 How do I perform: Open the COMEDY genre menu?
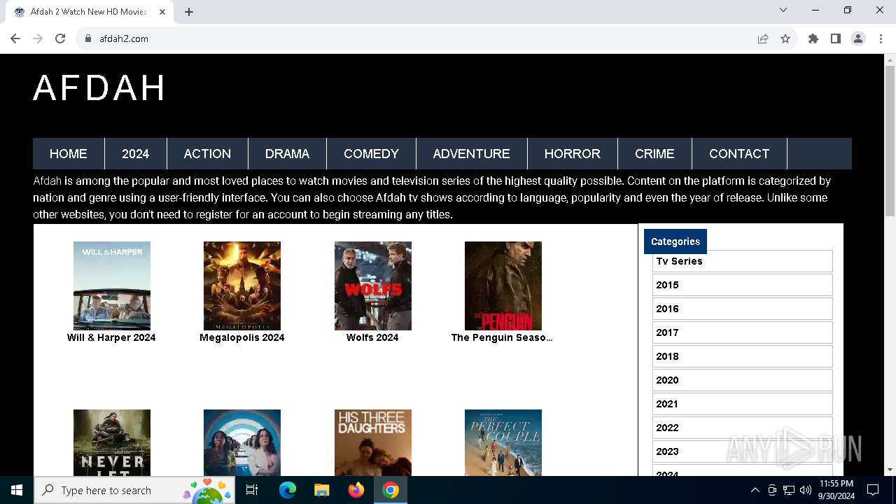[x=371, y=154]
